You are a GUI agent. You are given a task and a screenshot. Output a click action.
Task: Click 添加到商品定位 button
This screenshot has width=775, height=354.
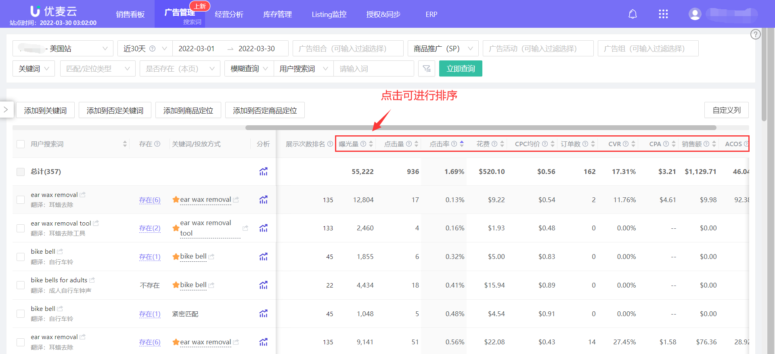tap(188, 110)
